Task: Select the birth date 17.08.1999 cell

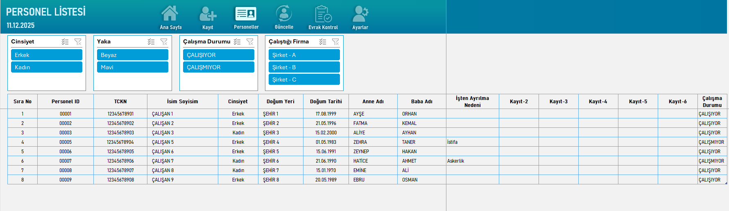Action: pos(326,114)
